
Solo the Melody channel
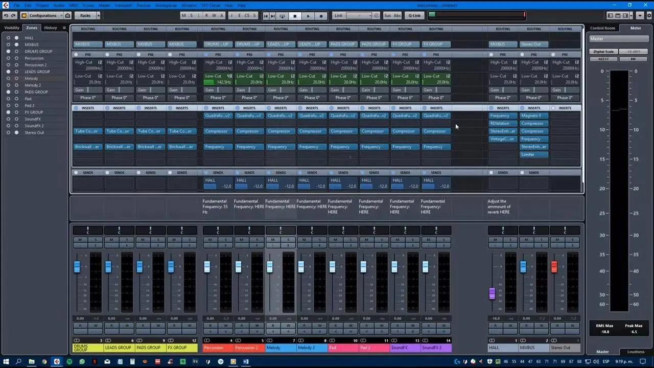click(x=288, y=240)
